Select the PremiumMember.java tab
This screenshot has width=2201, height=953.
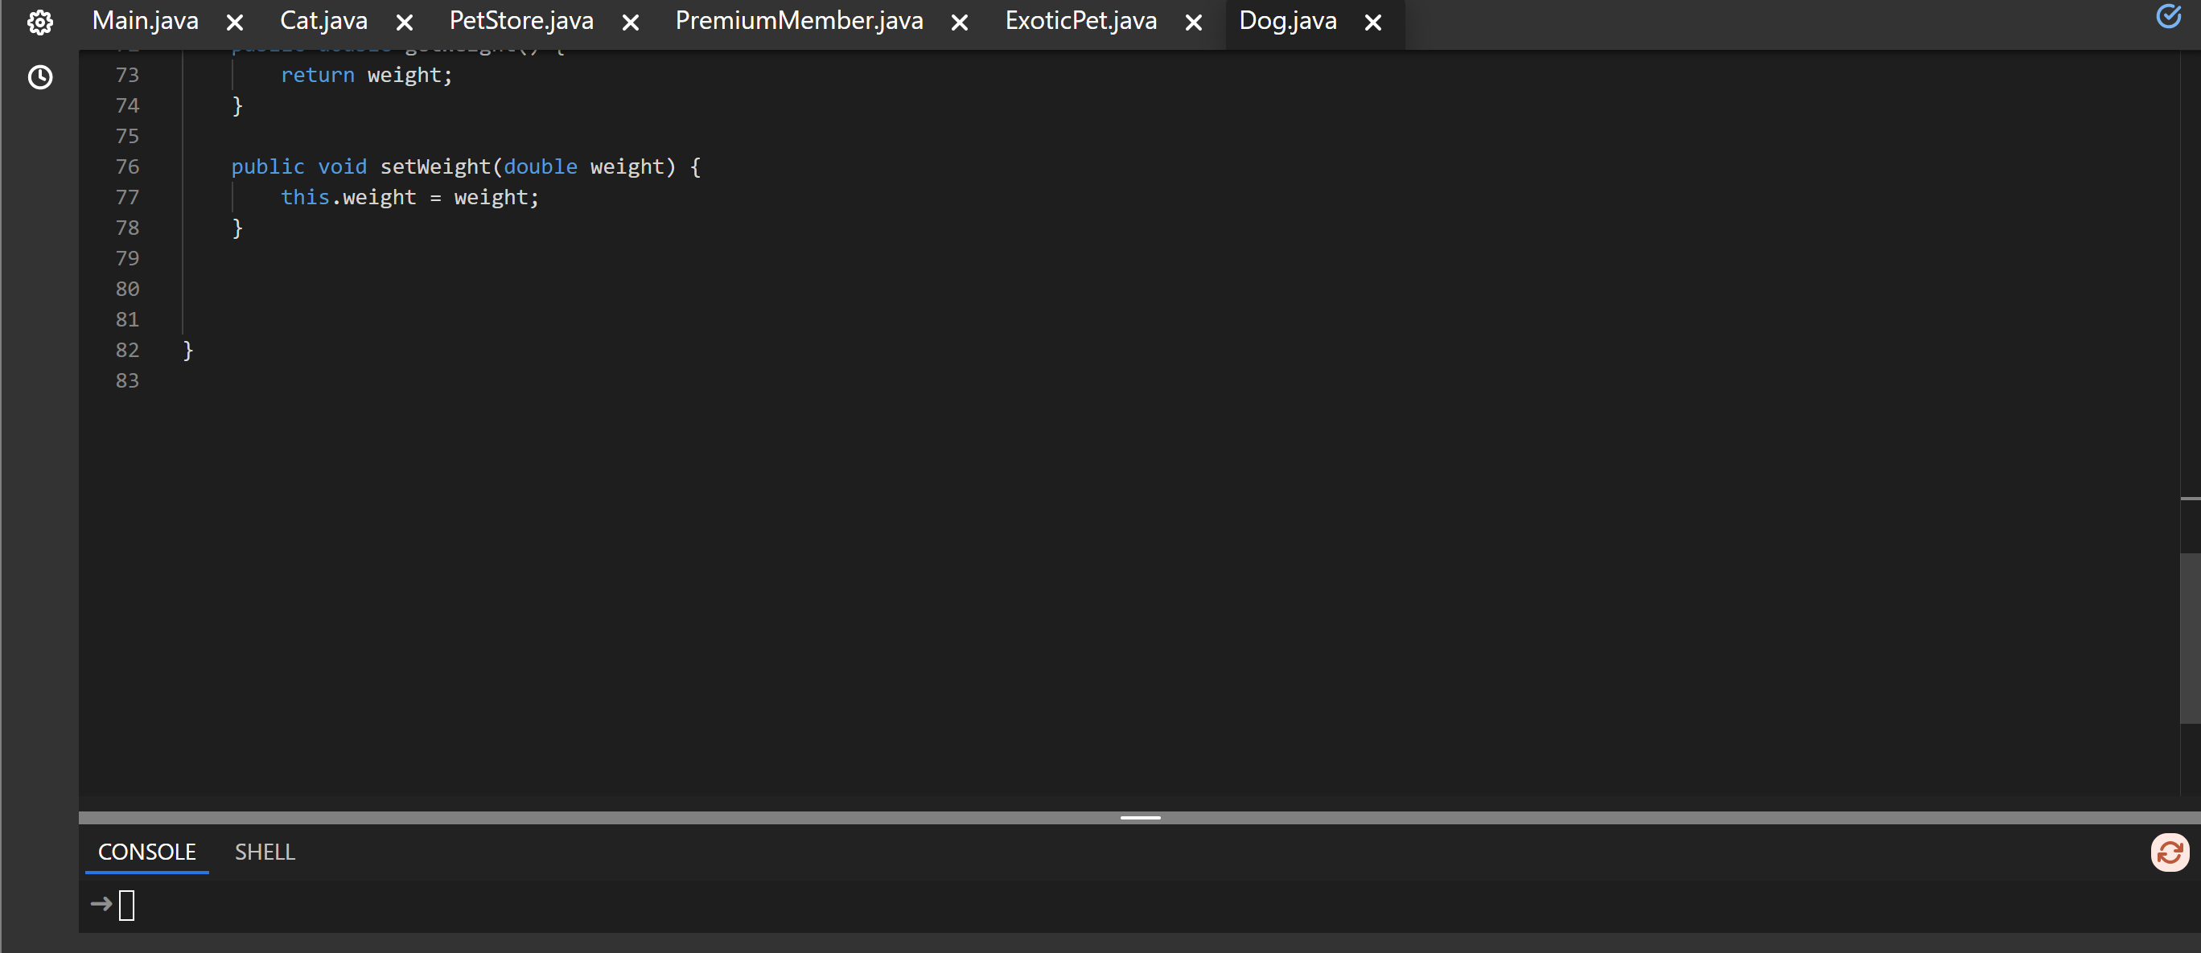799,22
